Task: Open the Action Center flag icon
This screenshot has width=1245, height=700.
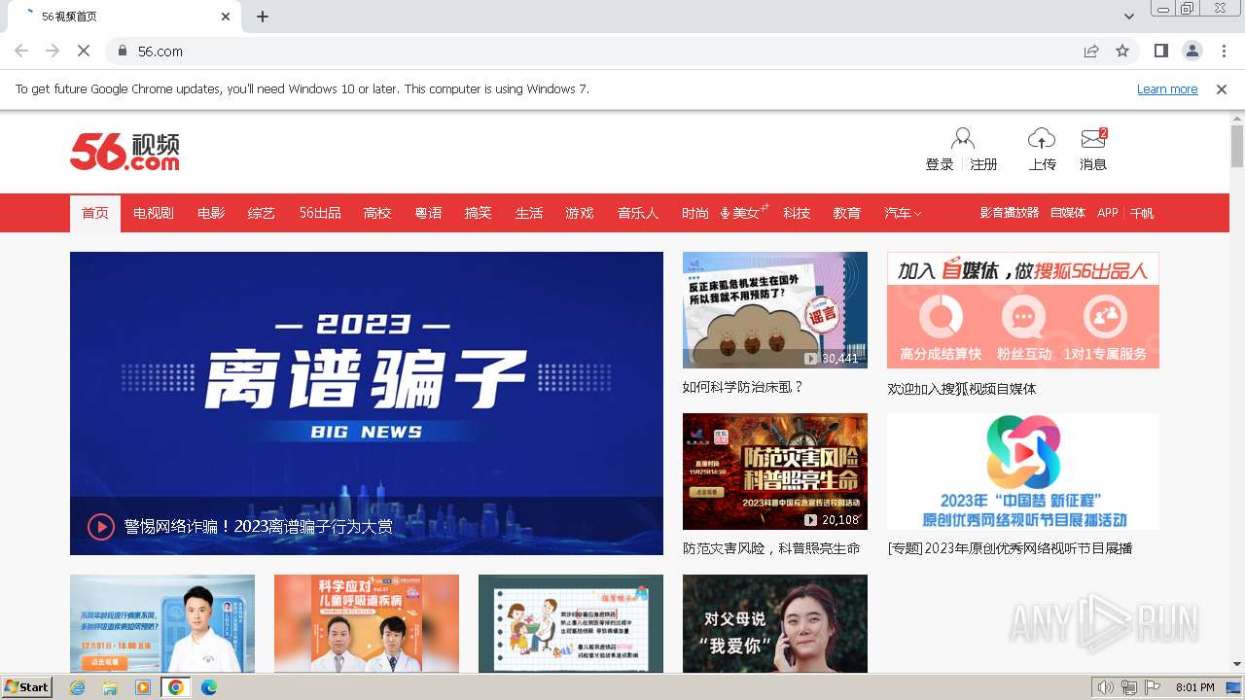Action: (1154, 687)
